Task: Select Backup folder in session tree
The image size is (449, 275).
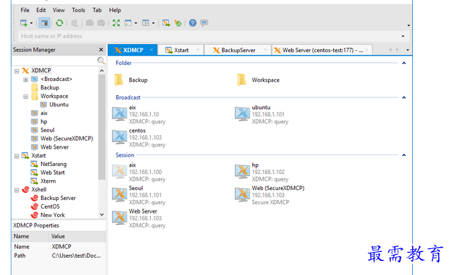Action: [50, 88]
